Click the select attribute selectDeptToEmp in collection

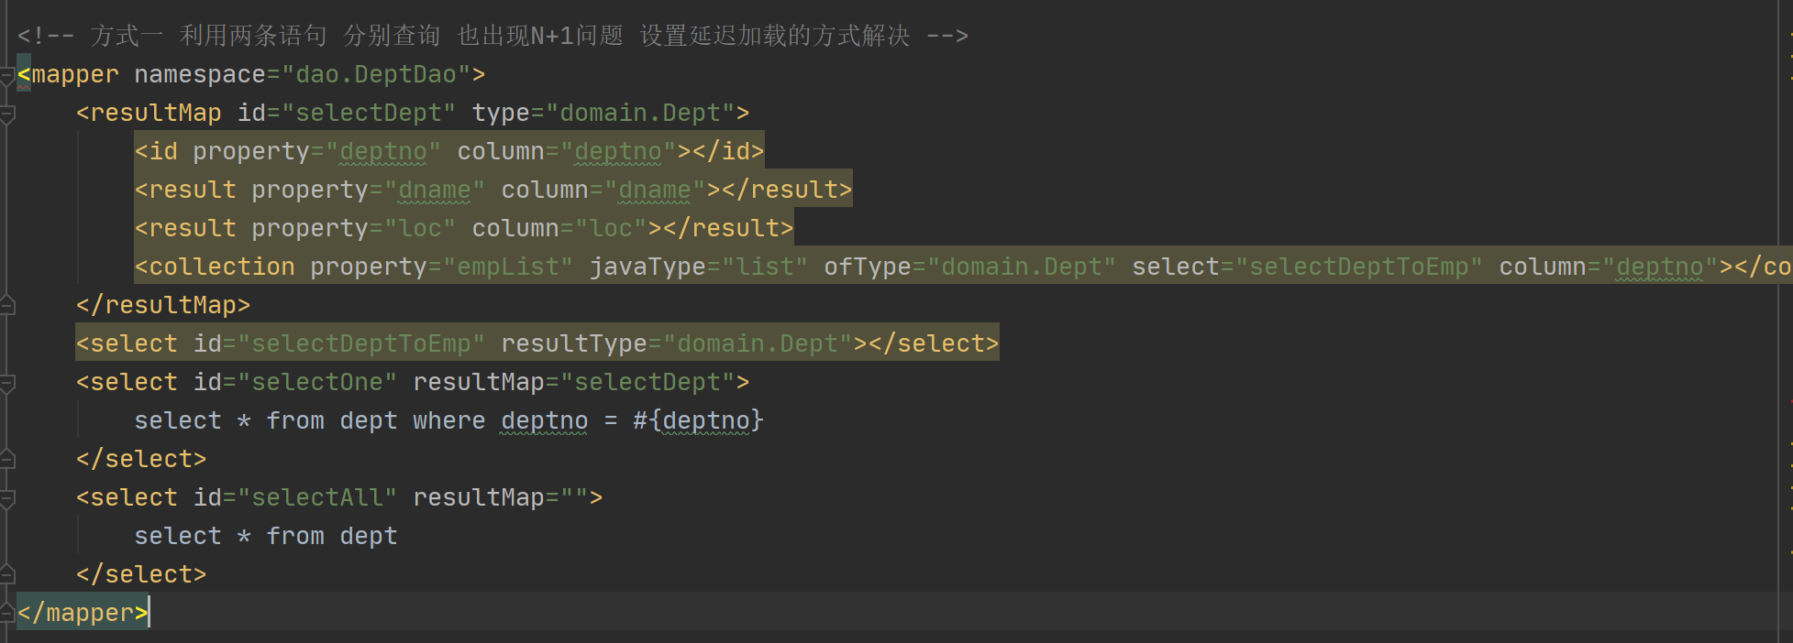tap(1358, 267)
